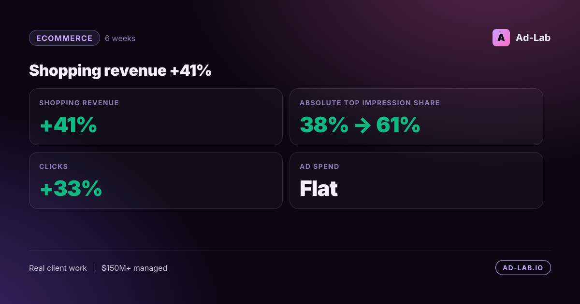Click the 6 weeks duration label
580x304 pixels.
point(120,38)
